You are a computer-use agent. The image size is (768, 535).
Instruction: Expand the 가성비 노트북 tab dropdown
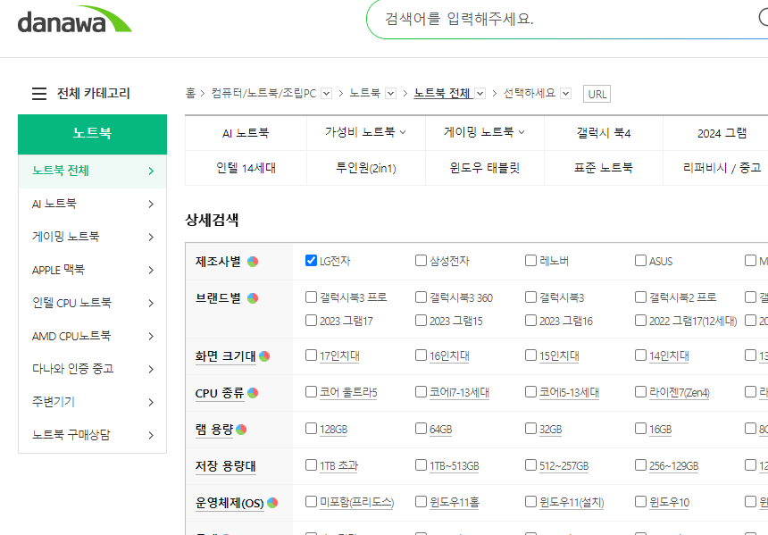pyautogui.click(x=403, y=132)
